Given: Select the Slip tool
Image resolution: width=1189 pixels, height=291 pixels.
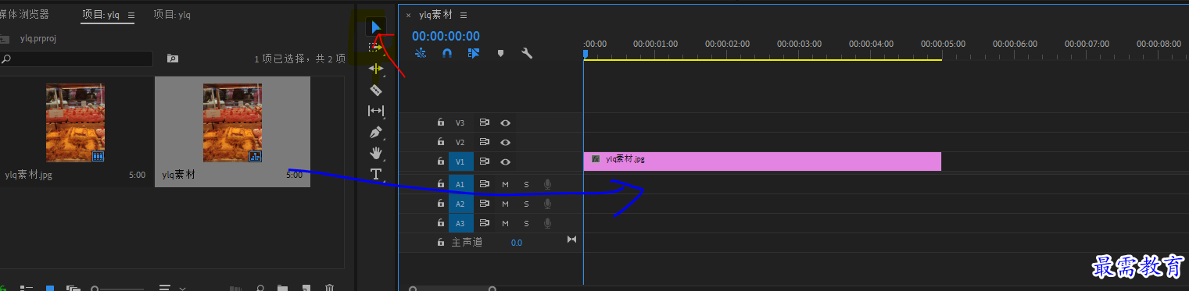Looking at the screenshot, I should (x=376, y=111).
